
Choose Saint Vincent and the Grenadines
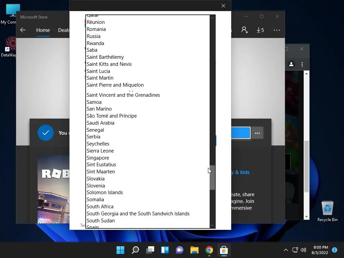point(147,95)
